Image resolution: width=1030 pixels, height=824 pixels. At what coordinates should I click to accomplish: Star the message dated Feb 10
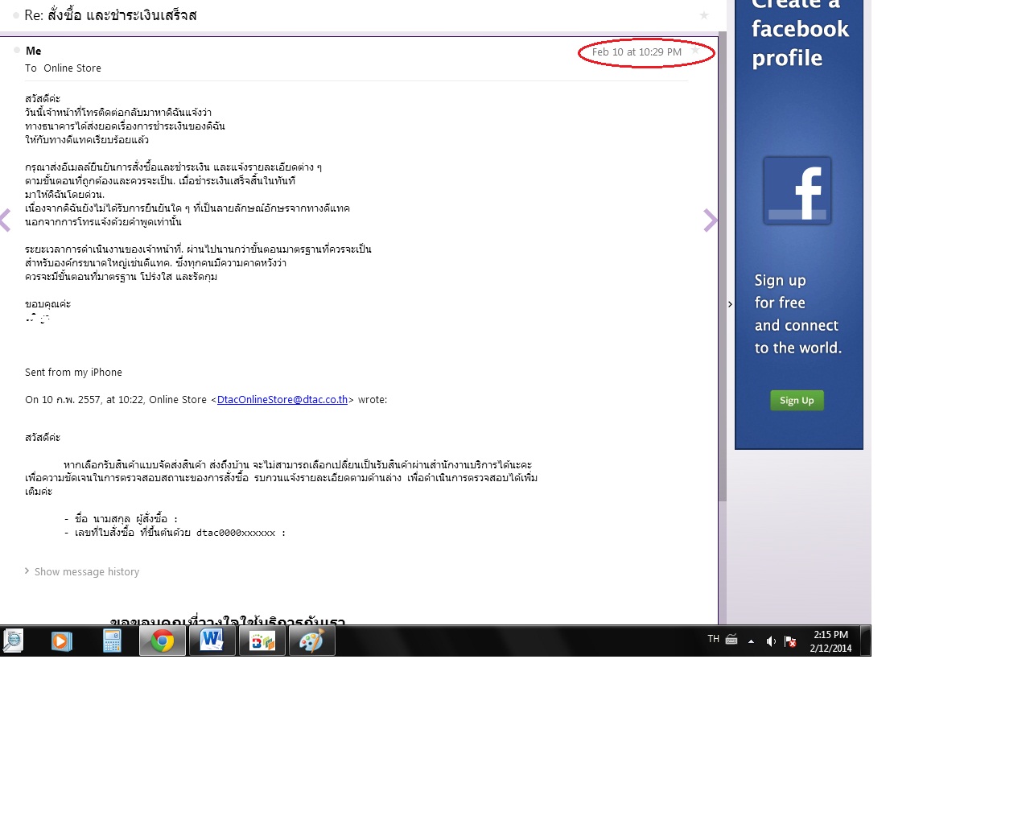[695, 50]
